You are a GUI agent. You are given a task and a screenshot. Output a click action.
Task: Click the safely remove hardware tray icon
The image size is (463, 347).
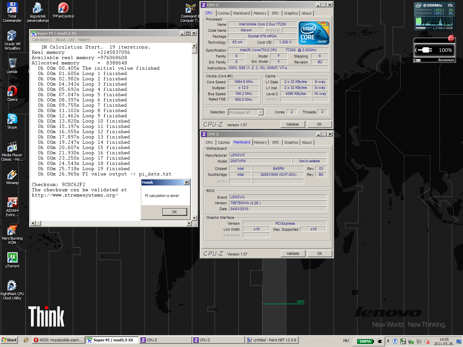411,341
